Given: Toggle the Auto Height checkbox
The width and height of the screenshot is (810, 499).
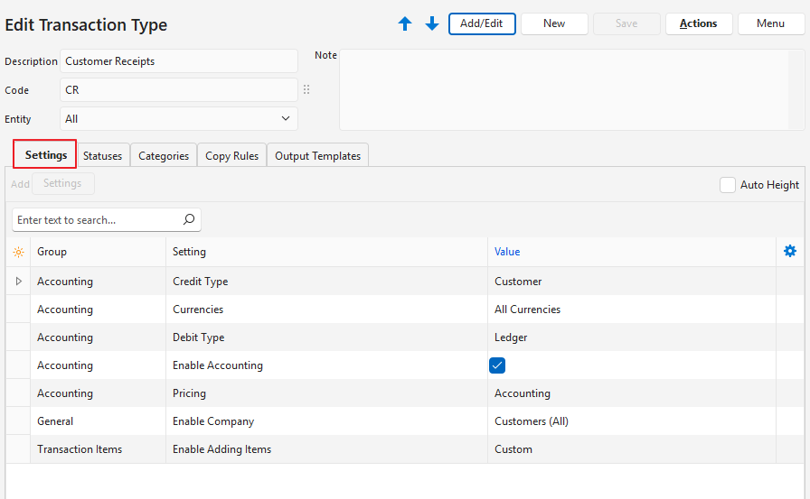Looking at the screenshot, I should 728,185.
